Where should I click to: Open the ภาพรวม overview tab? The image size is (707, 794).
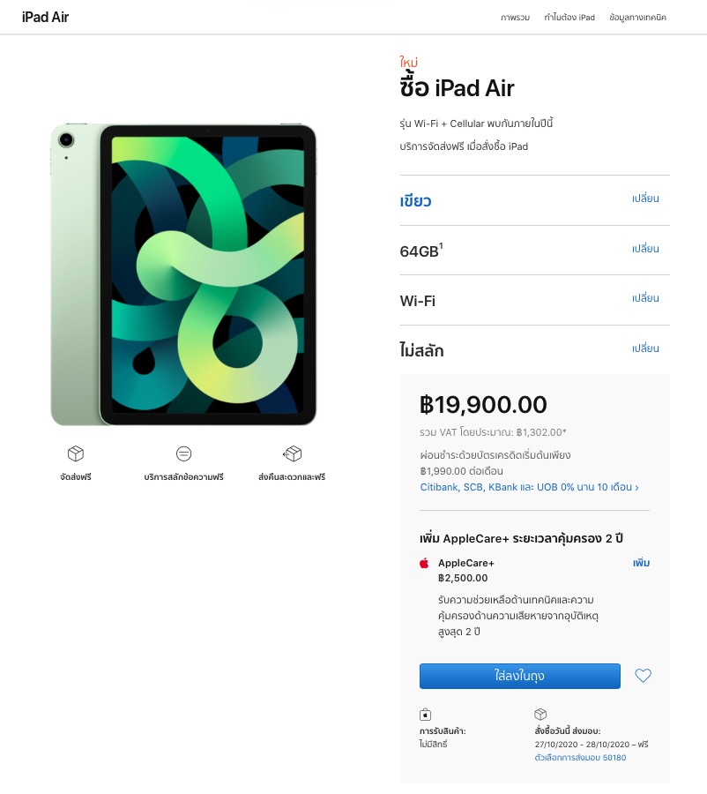515,18
